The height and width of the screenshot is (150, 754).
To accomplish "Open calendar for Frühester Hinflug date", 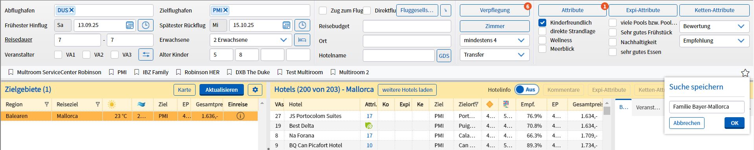I will click(130, 25).
